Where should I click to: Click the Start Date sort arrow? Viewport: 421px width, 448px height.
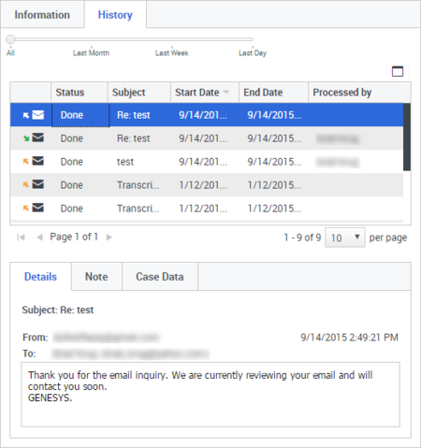(x=226, y=92)
